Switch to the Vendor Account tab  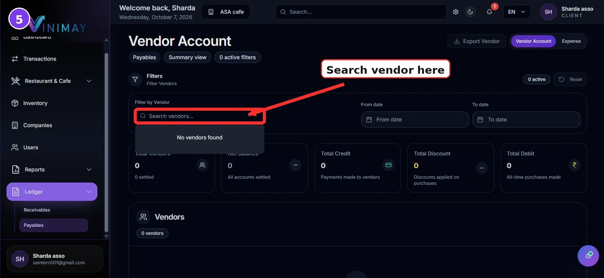[533, 41]
